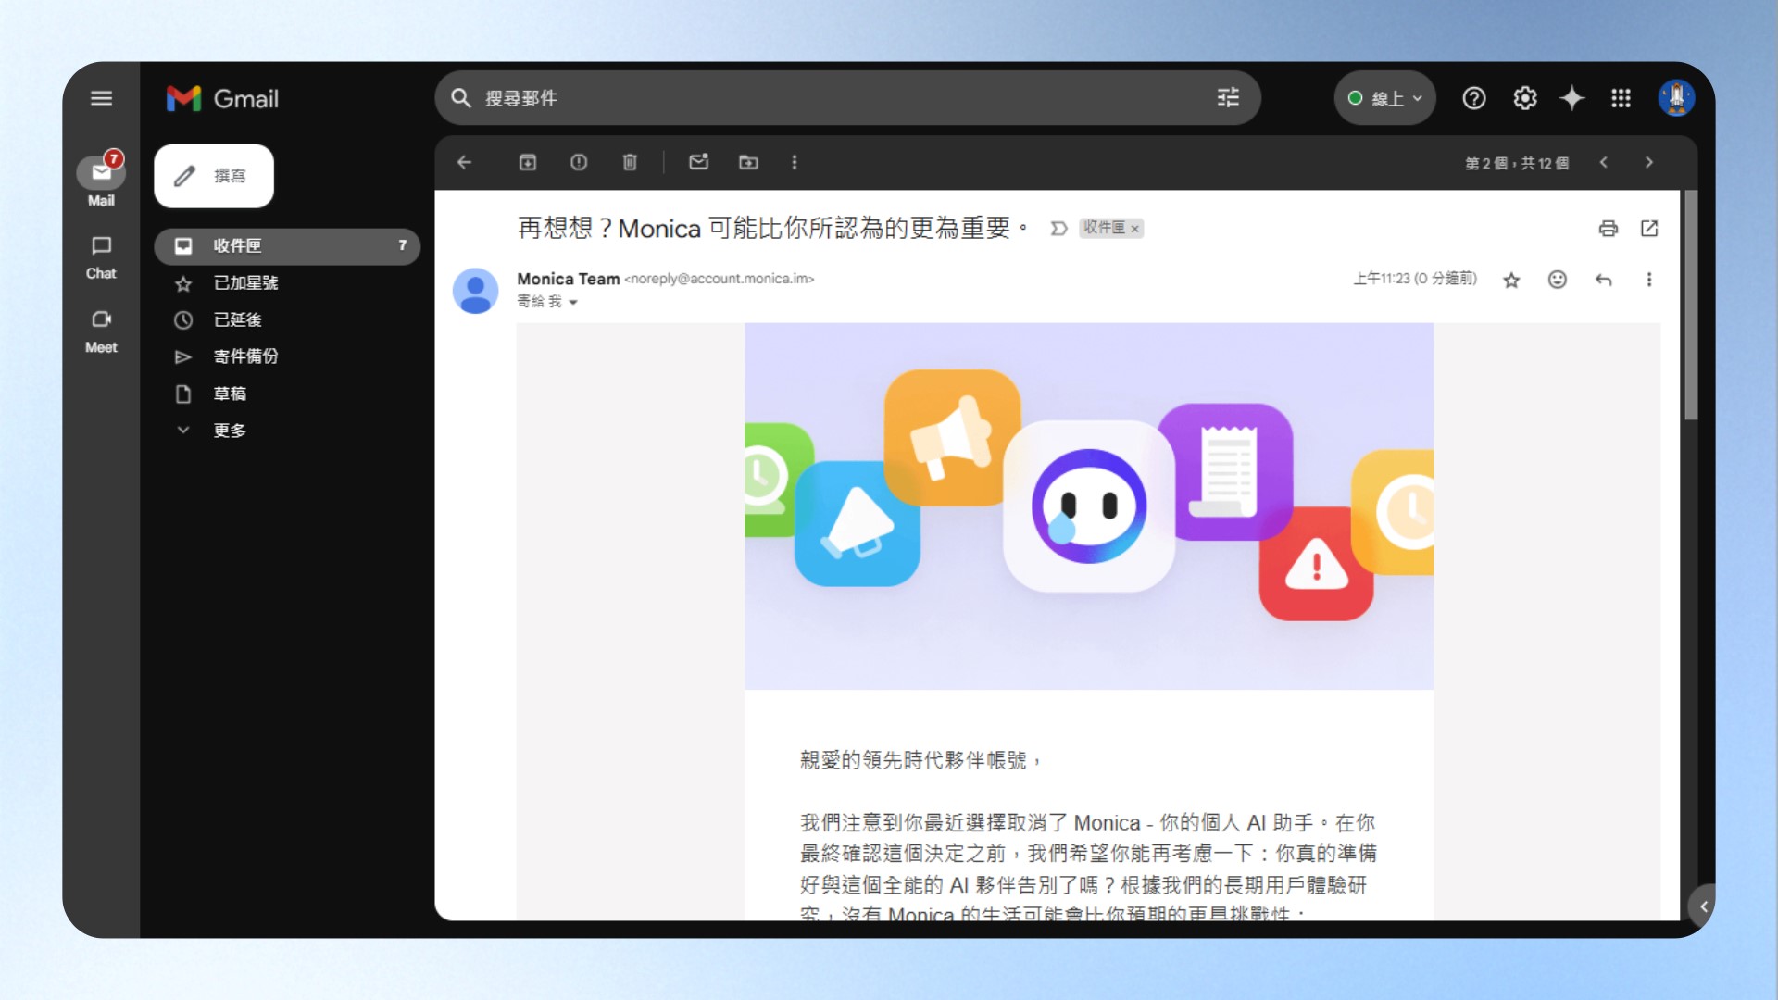Delete the email with the trash icon

point(630,162)
